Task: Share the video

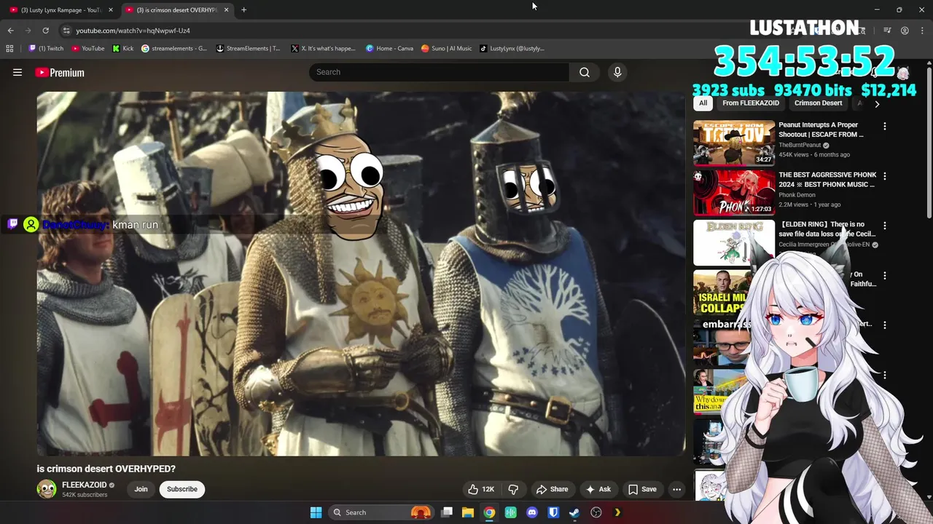Action: pos(552,489)
